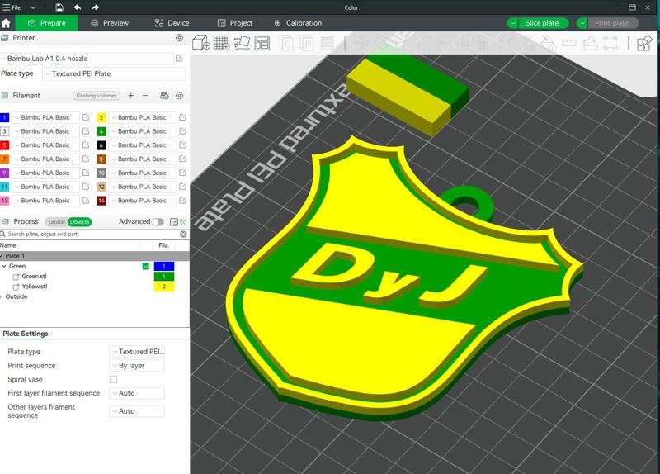The height and width of the screenshot is (474, 660).
Task: Click the save project floppy icon
Action: pyautogui.click(x=59, y=7)
